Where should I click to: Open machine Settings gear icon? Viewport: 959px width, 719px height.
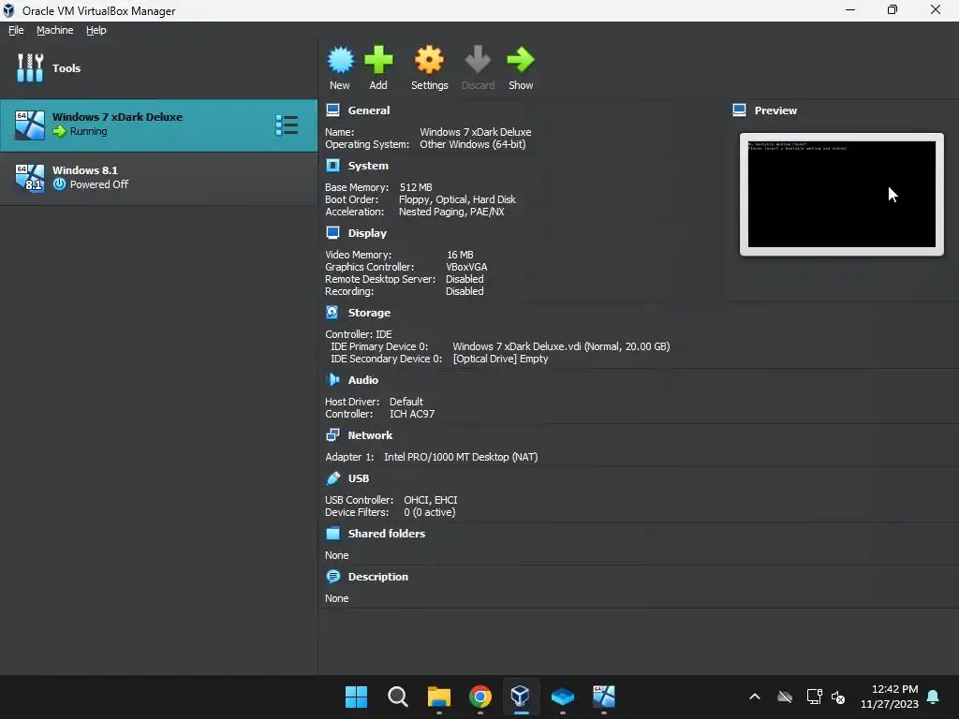[x=429, y=60]
